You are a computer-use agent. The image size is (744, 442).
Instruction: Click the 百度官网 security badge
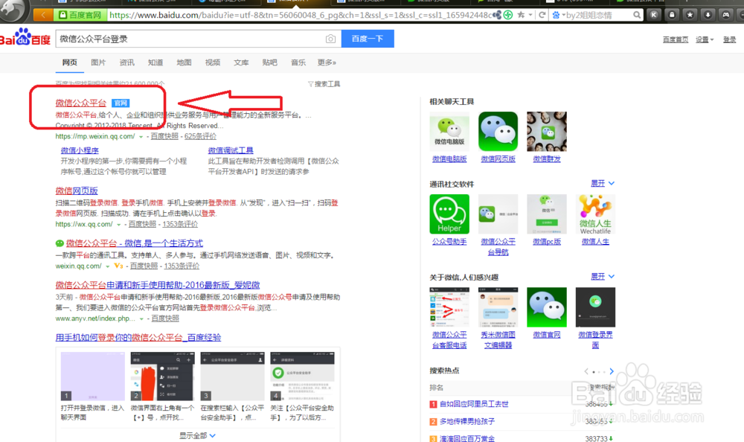pyautogui.click(x=80, y=15)
